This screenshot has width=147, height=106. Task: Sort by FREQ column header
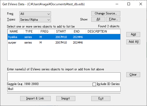(x=47, y=31)
